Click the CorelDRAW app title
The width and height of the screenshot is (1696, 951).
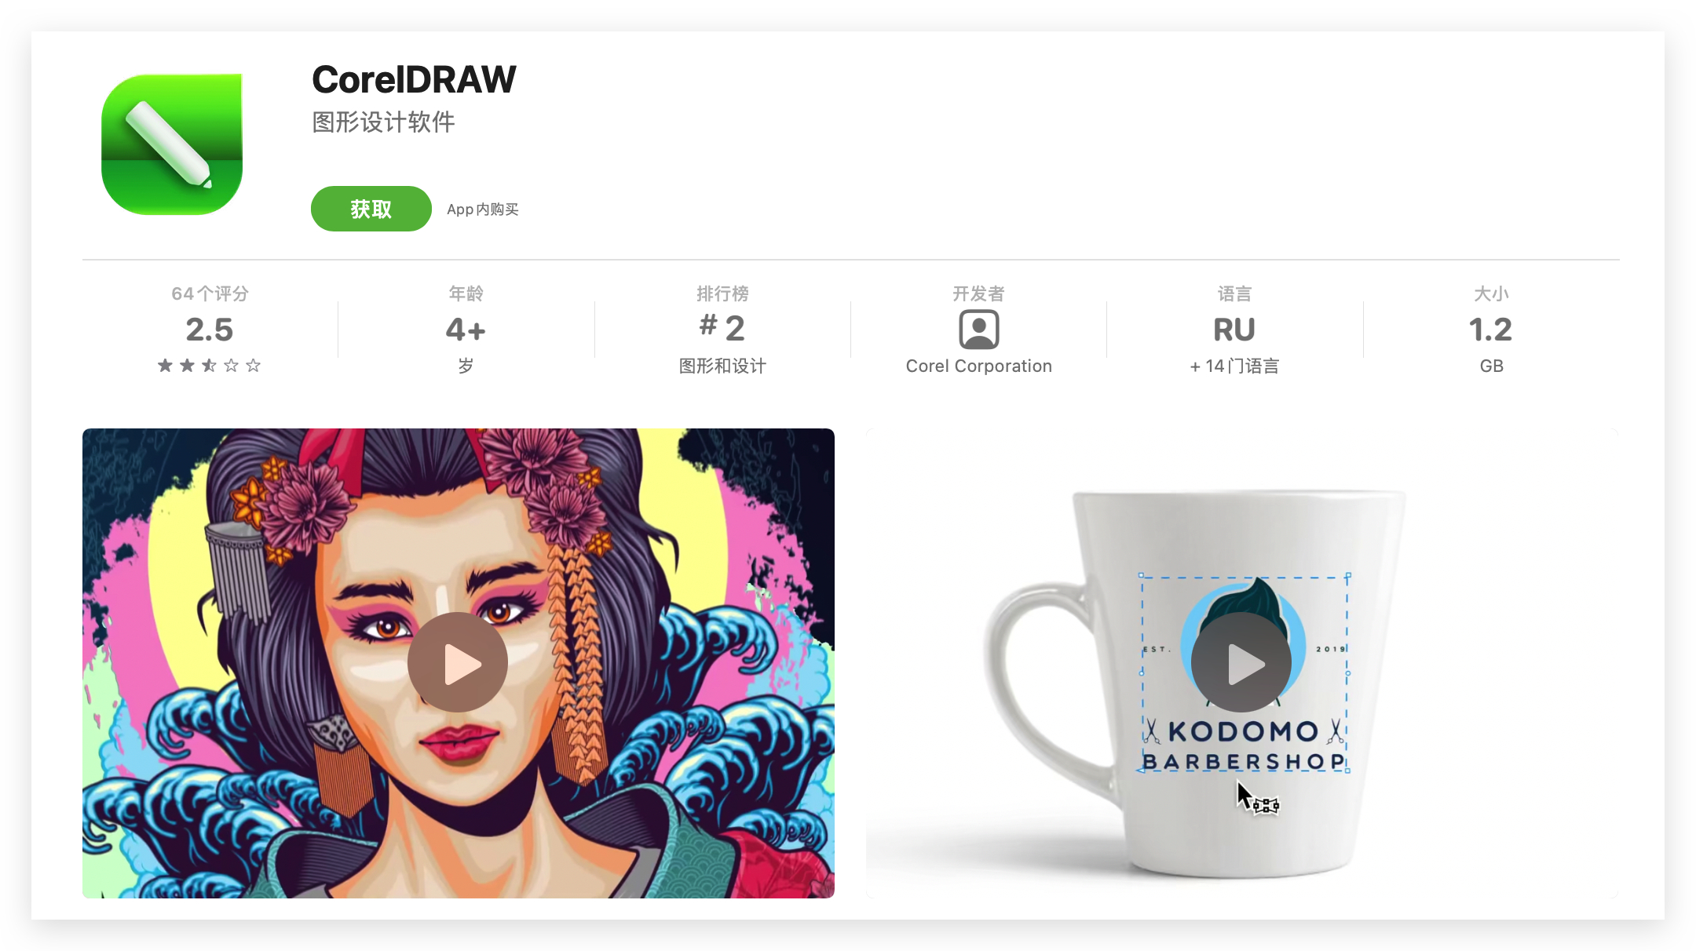(x=414, y=79)
